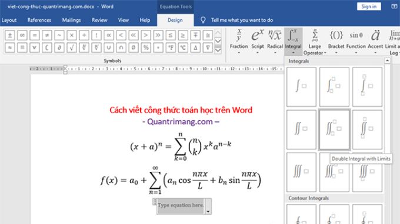This screenshot has height=224, width=400.
Task: Insert the increment delta symbol
Action: point(195,47)
